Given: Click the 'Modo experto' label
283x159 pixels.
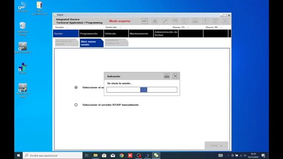Looking at the screenshot, I should click(120, 21).
